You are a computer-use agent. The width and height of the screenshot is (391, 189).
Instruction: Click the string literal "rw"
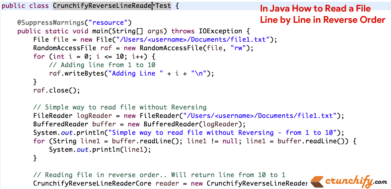coord(239,48)
